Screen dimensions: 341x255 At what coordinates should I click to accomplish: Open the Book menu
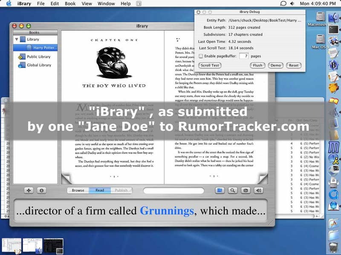coord(70,4)
